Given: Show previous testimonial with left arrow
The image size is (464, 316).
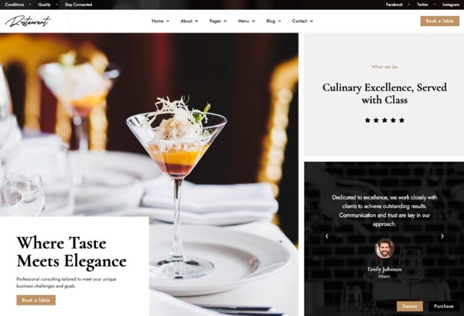Looking at the screenshot, I should click(x=327, y=236).
